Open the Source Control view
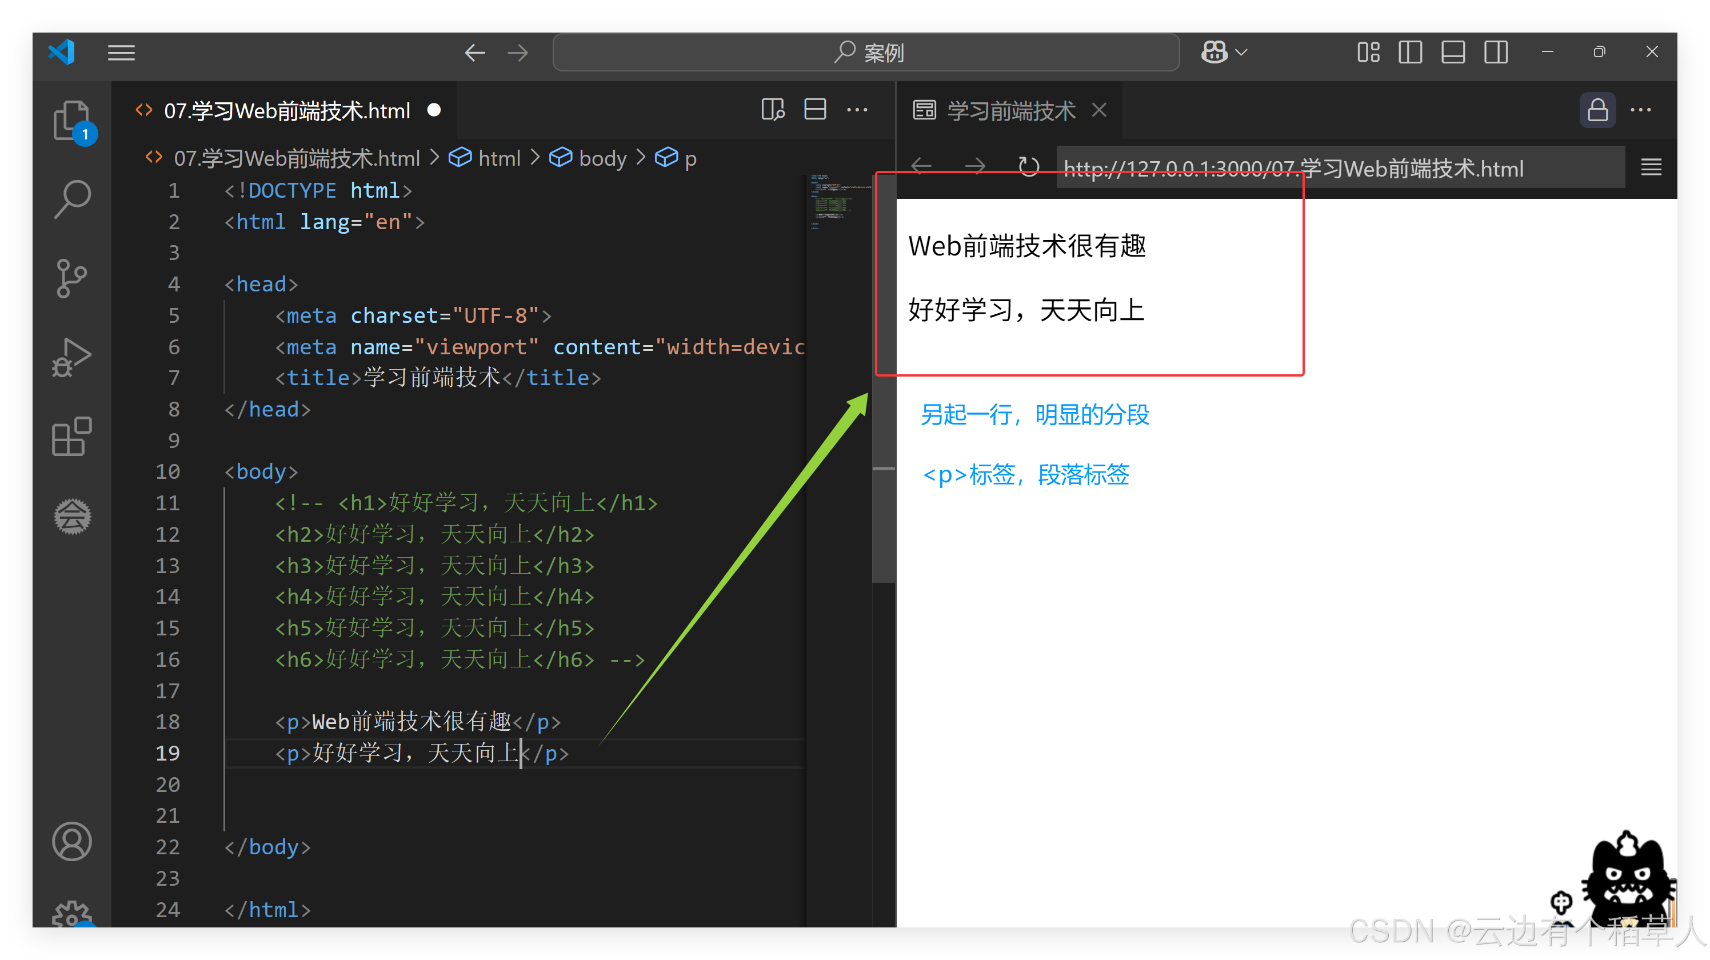 click(x=71, y=278)
